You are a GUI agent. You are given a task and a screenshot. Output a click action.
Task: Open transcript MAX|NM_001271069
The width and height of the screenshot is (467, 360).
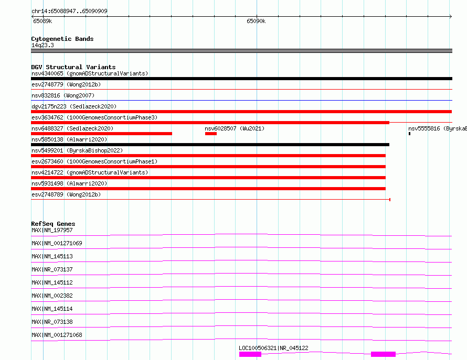click(x=57, y=243)
